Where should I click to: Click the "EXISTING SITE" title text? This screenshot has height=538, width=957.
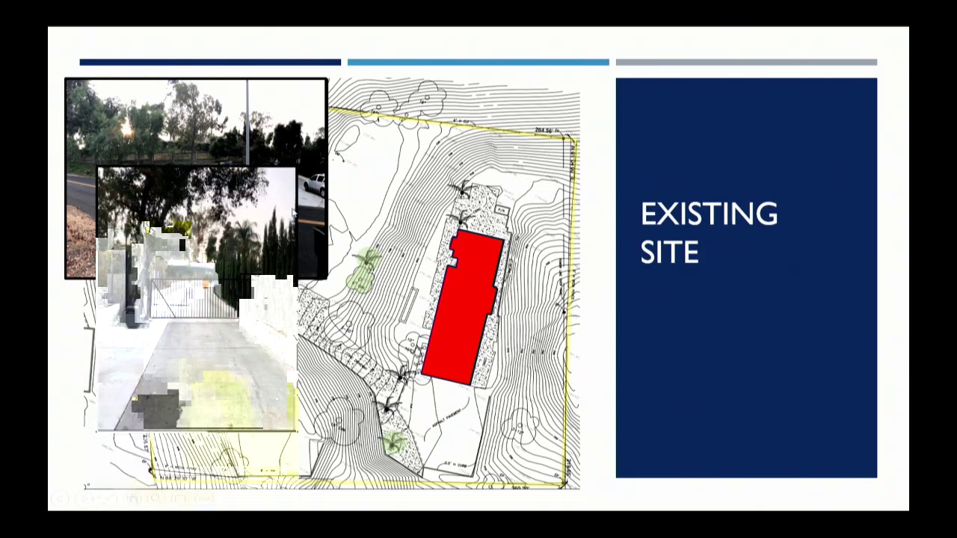tap(709, 233)
